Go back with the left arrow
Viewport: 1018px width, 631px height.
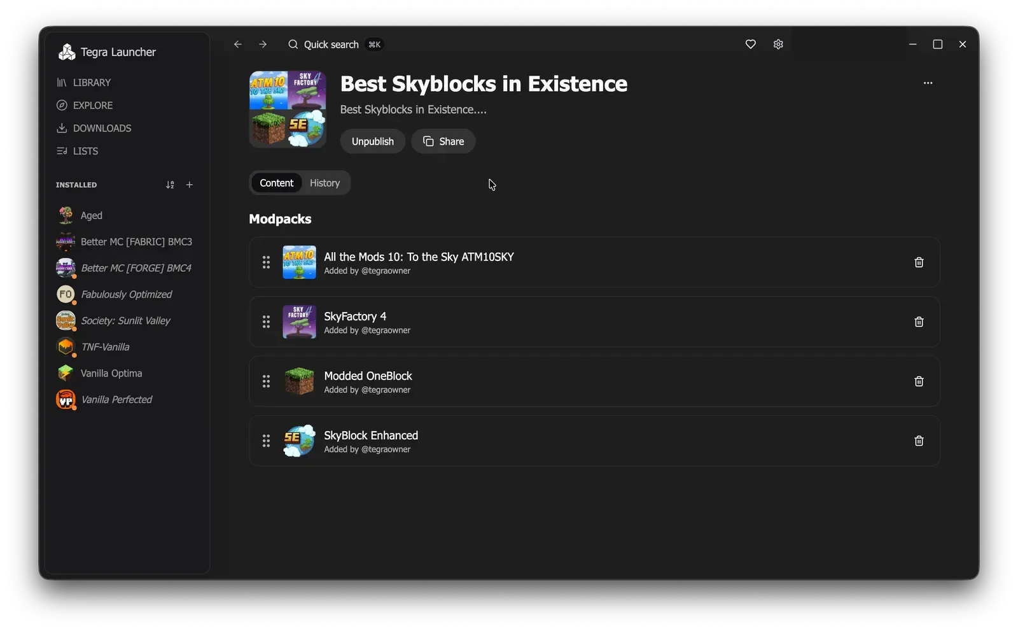pos(237,45)
